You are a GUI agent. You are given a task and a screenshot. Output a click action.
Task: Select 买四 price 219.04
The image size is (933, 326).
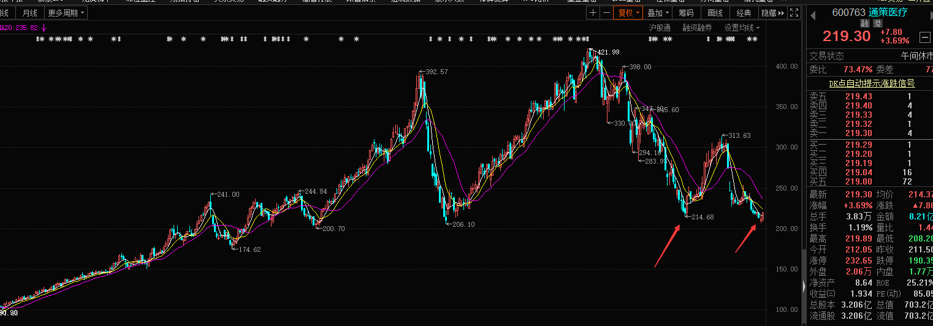[x=858, y=172]
